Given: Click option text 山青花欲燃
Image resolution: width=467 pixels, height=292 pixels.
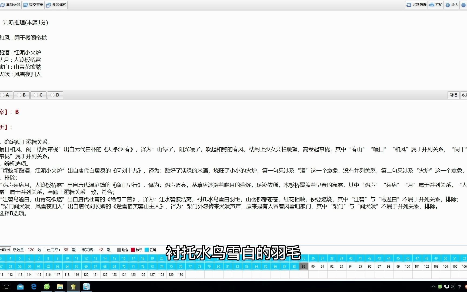Looking at the screenshot, I should [27, 67].
